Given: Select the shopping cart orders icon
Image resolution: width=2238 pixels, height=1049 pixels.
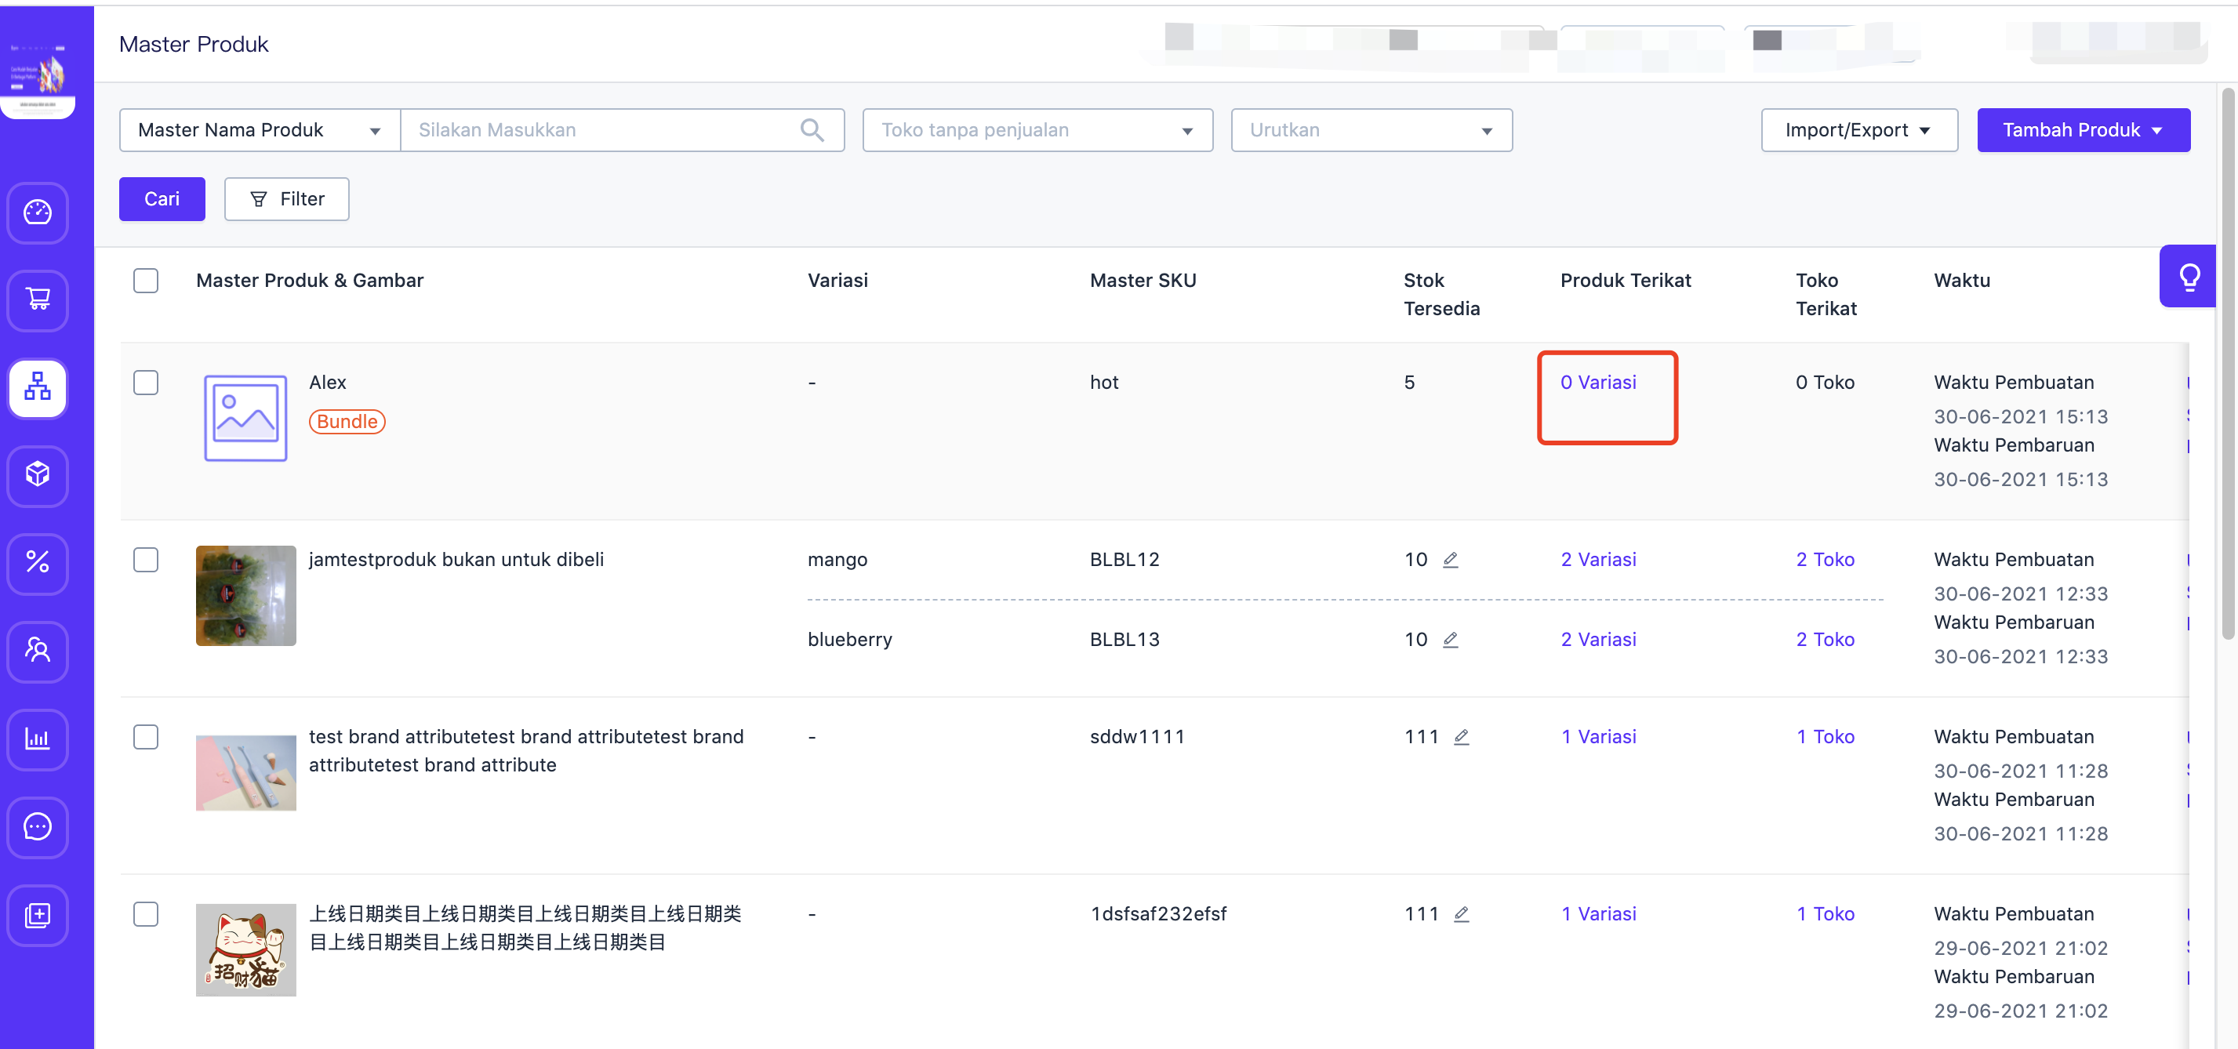Looking at the screenshot, I should (x=38, y=300).
